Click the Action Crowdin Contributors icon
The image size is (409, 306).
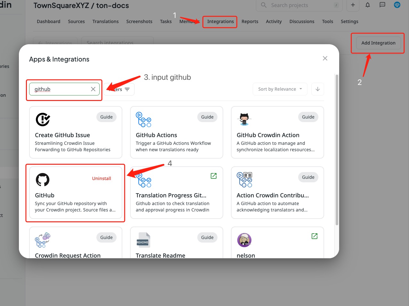click(x=244, y=179)
